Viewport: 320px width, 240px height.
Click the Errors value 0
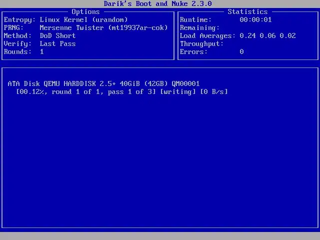click(x=241, y=51)
